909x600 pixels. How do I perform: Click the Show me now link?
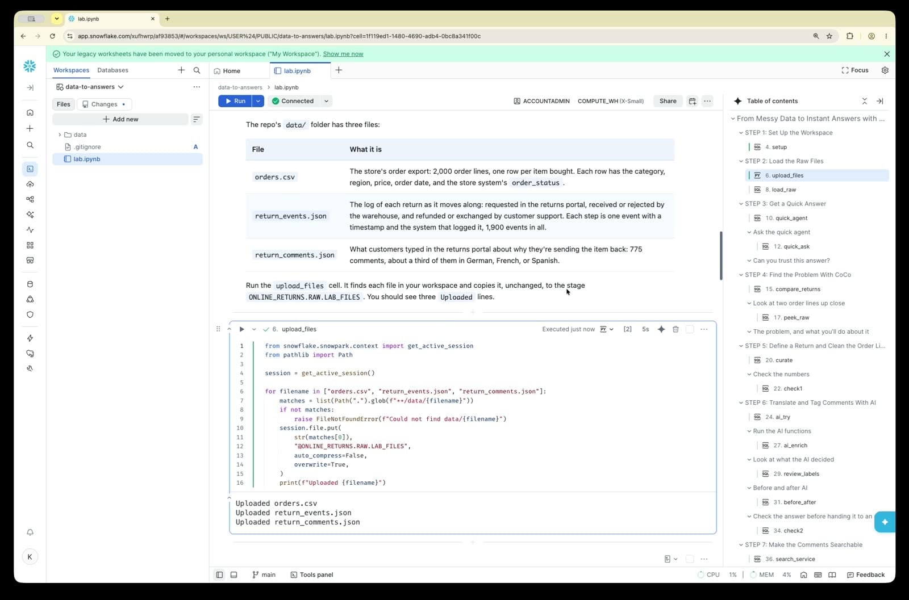pos(343,54)
